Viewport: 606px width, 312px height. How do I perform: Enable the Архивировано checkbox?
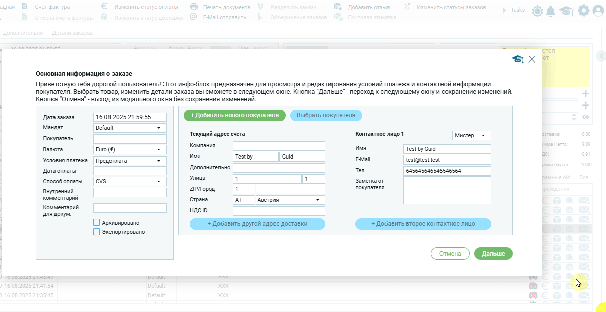tap(97, 222)
